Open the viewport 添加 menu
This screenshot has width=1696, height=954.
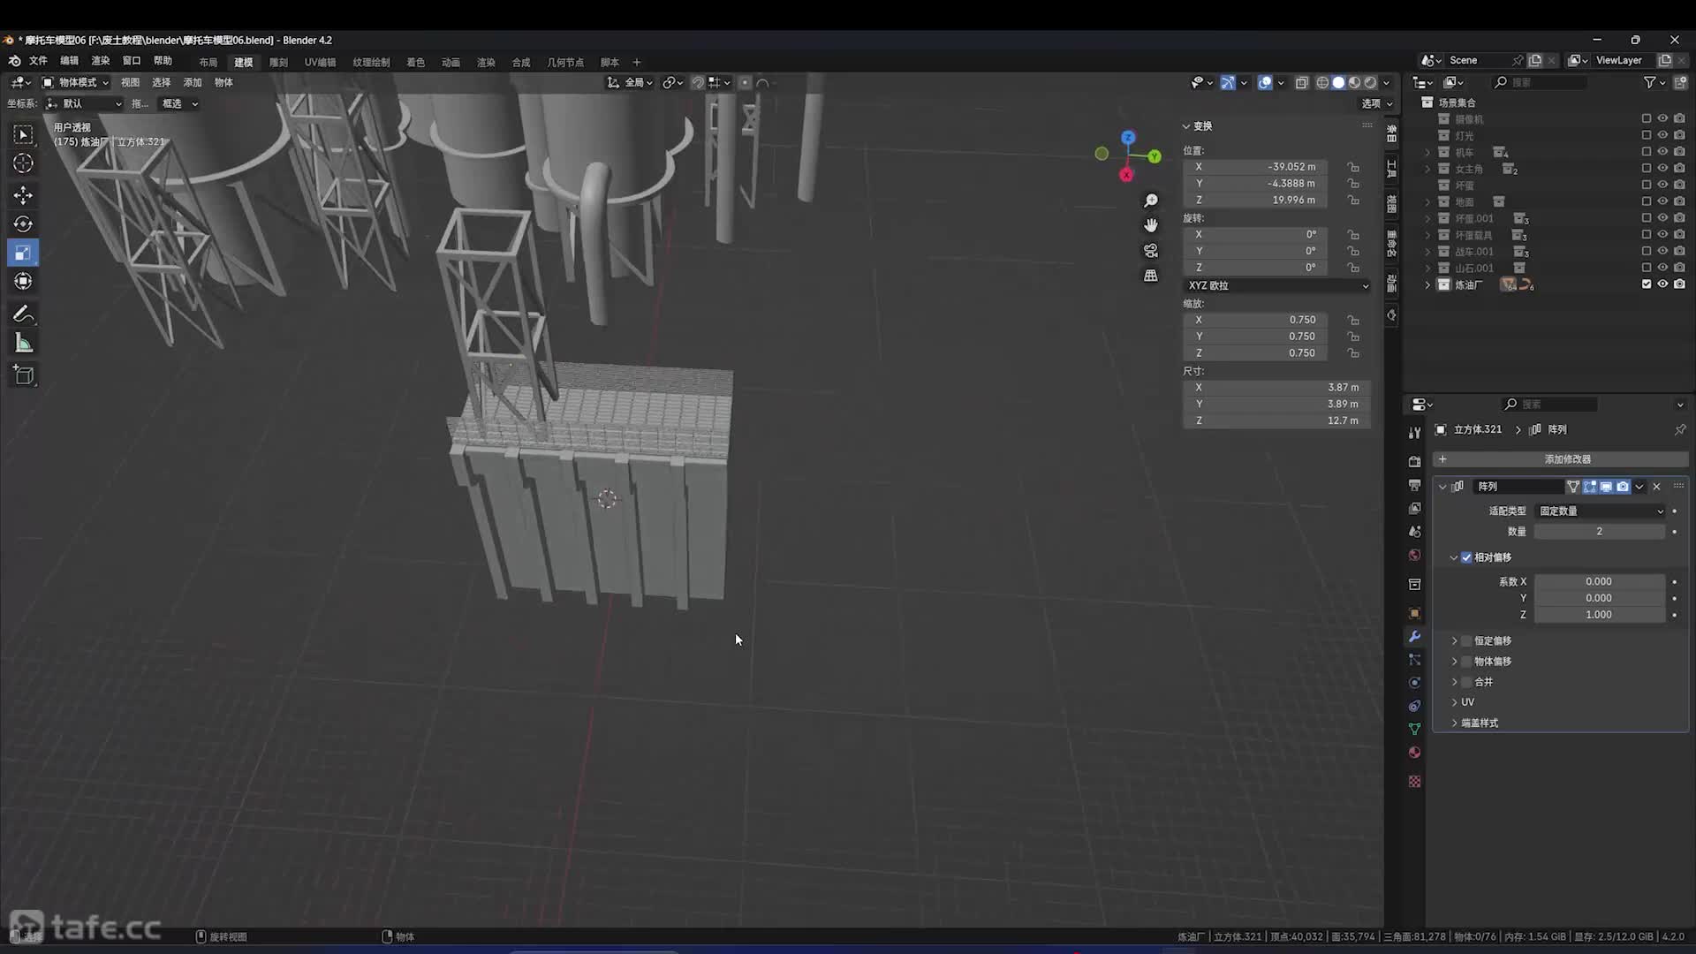coord(193,82)
